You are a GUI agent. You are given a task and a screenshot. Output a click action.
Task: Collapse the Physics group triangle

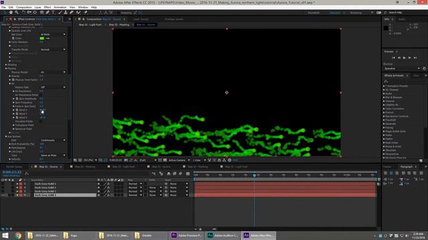tap(6, 69)
